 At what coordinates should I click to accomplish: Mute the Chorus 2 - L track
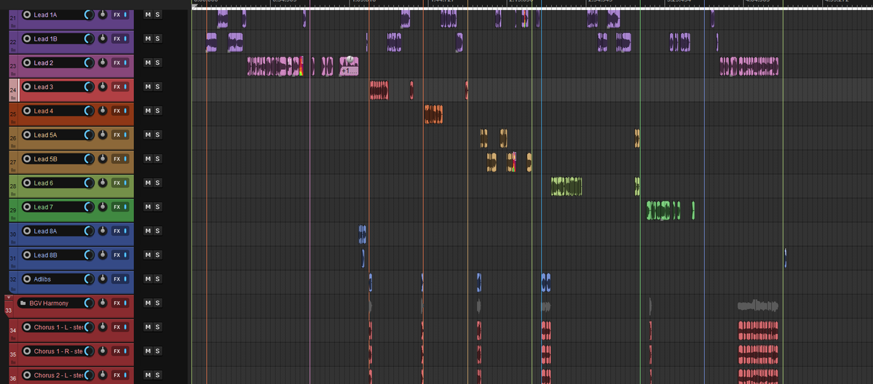coord(148,375)
